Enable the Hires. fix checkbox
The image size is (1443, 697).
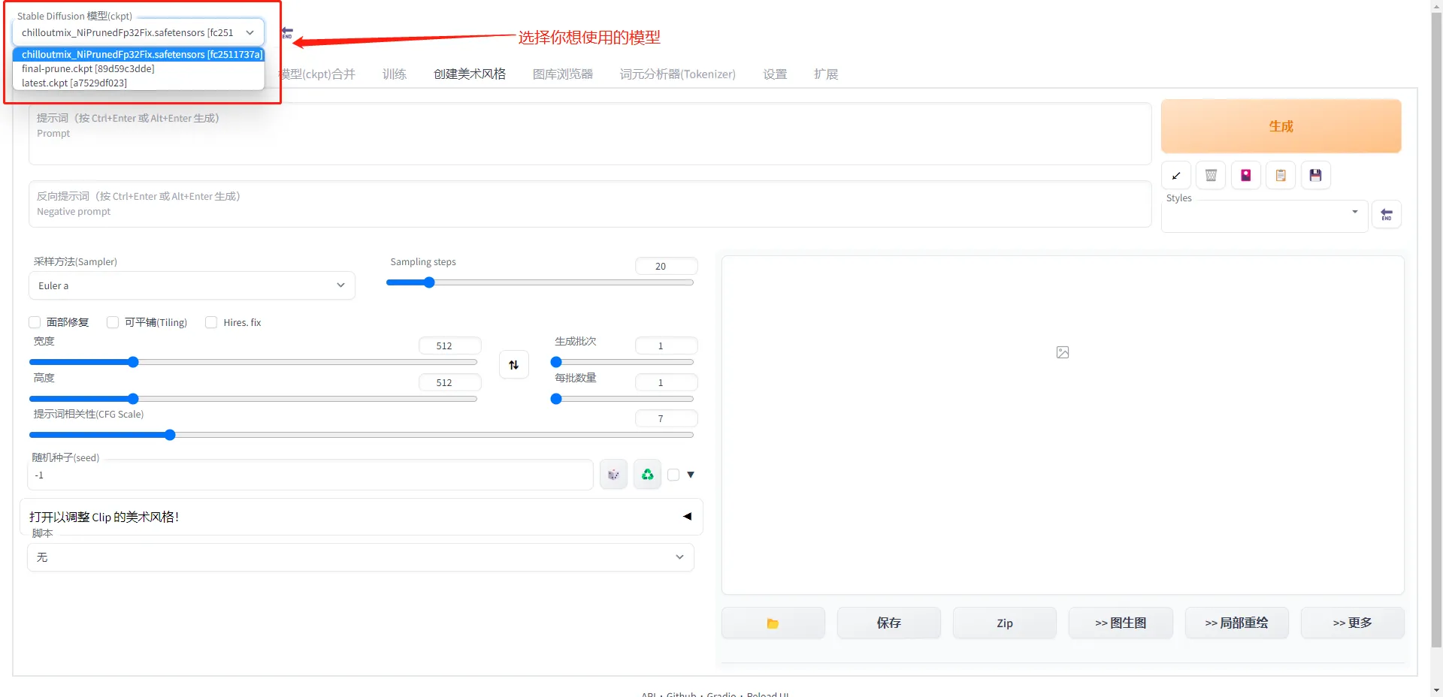click(x=211, y=322)
